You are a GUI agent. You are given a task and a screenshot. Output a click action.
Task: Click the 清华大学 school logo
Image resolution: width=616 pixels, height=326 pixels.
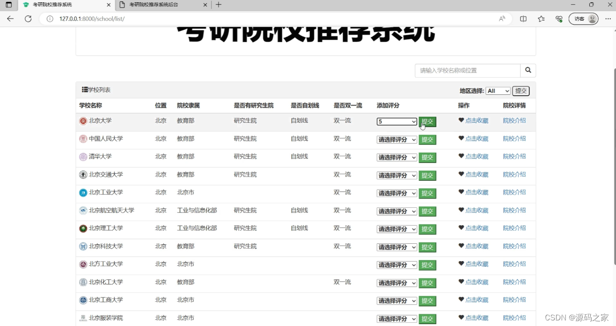tap(83, 157)
